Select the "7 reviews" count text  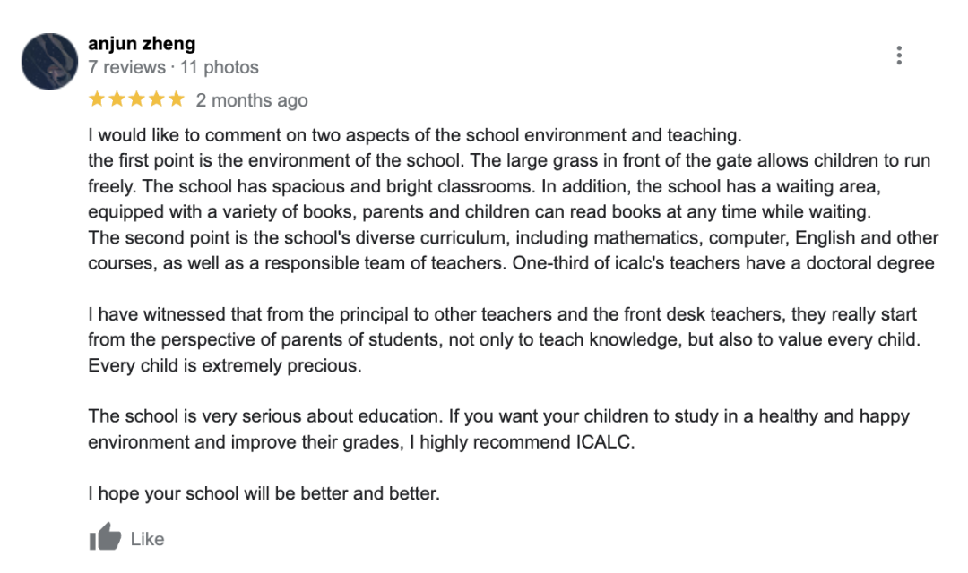pos(126,67)
